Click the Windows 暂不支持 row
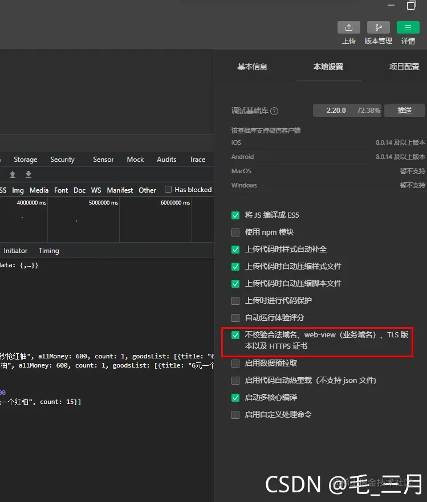The image size is (427, 502). point(328,185)
